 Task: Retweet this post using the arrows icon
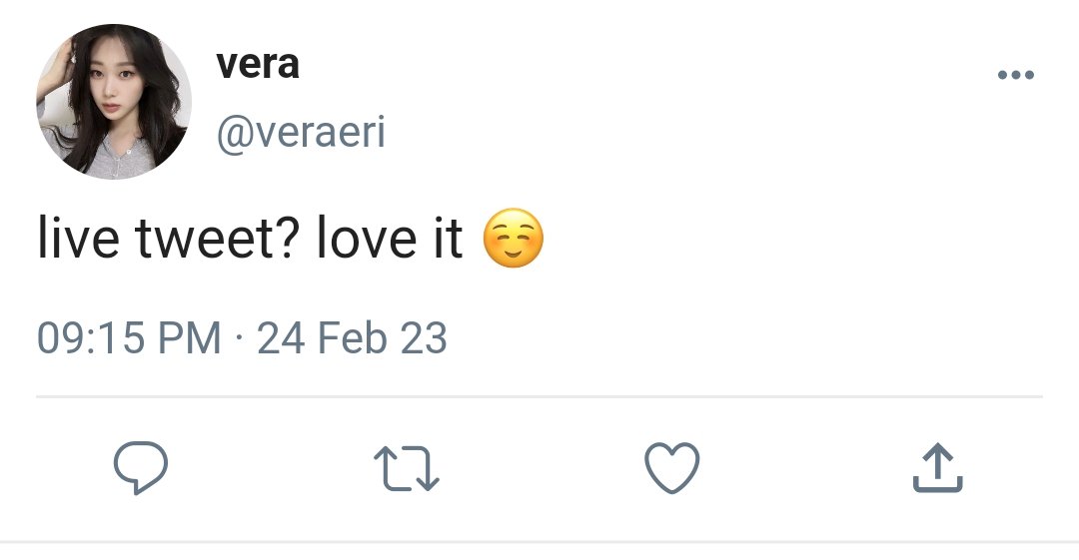tap(406, 468)
